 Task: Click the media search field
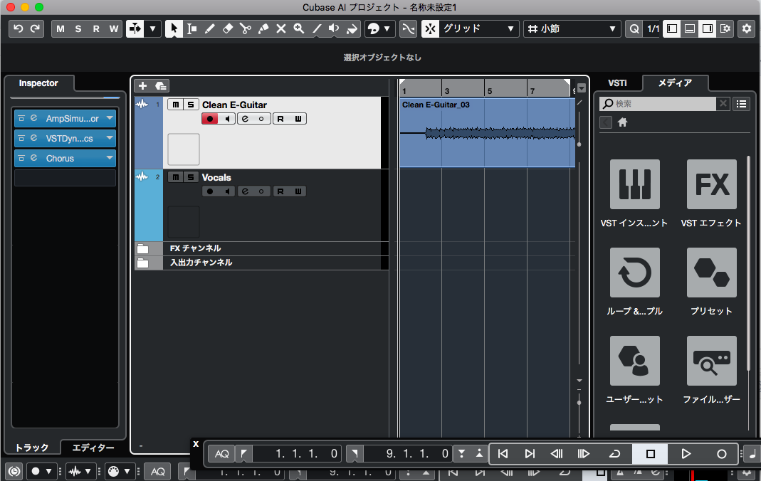pyautogui.click(x=658, y=104)
